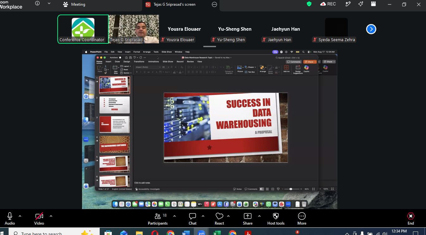This screenshot has width=426, height=235.
Task: Expand the Participants options arrow
Action: click(x=174, y=216)
